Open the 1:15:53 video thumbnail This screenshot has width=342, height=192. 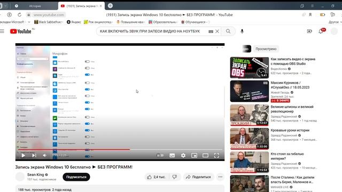coord(250,162)
